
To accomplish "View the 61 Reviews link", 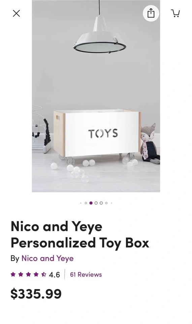I will tap(86, 275).
